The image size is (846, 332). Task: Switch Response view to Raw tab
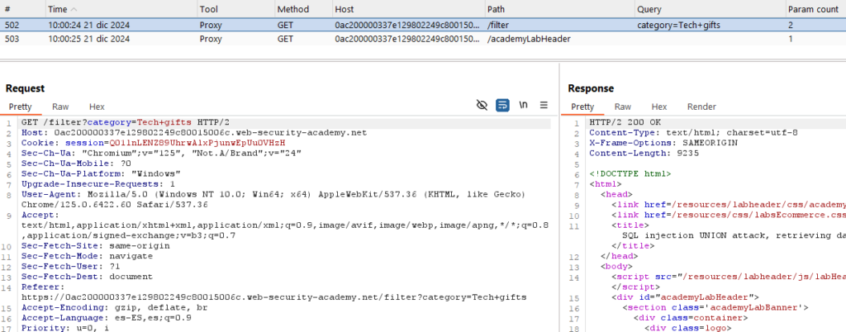623,107
